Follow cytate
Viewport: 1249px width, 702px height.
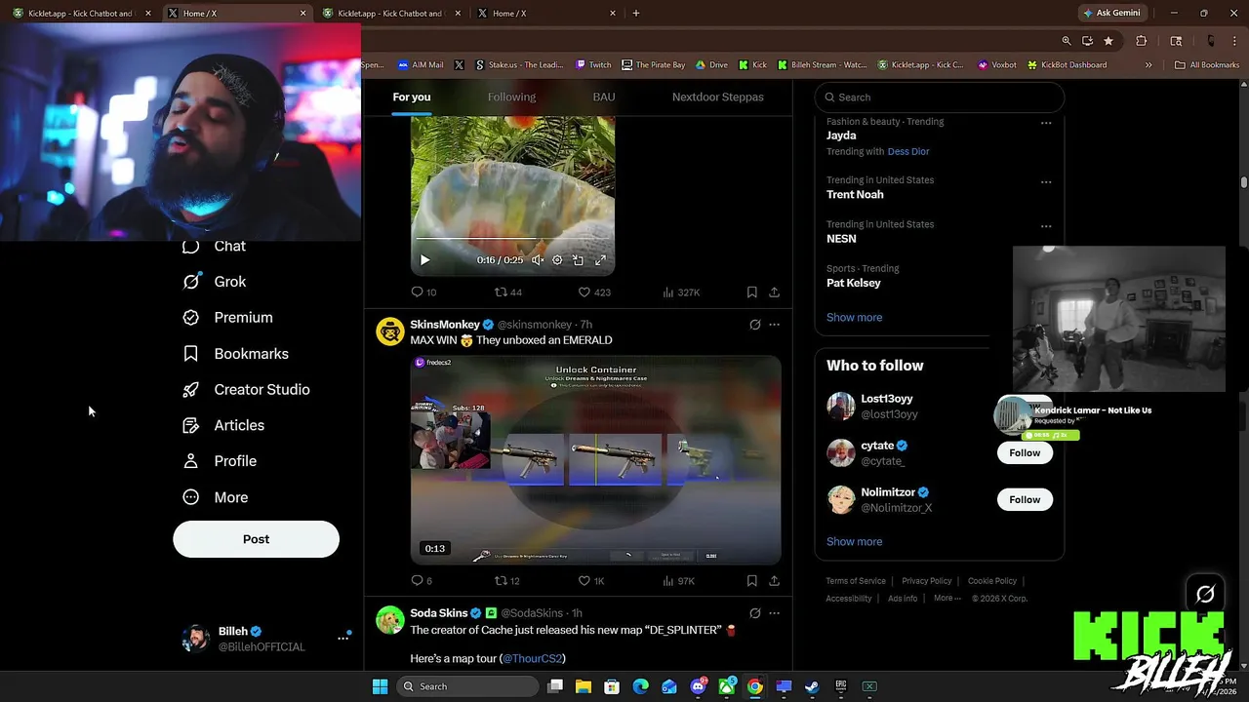coord(1025,453)
